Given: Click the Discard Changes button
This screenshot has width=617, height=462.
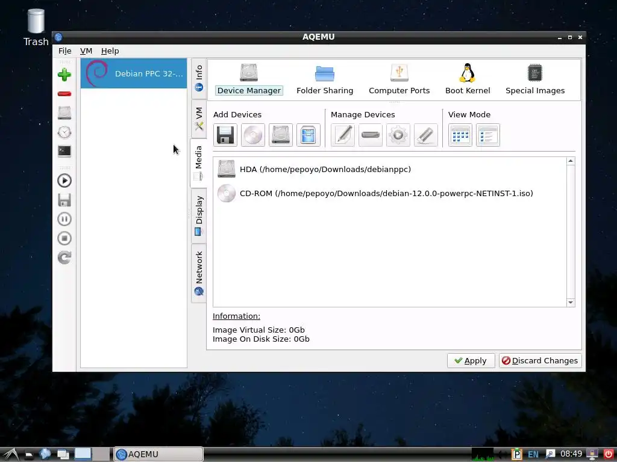Looking at the screenshot, I should point(540,361).
